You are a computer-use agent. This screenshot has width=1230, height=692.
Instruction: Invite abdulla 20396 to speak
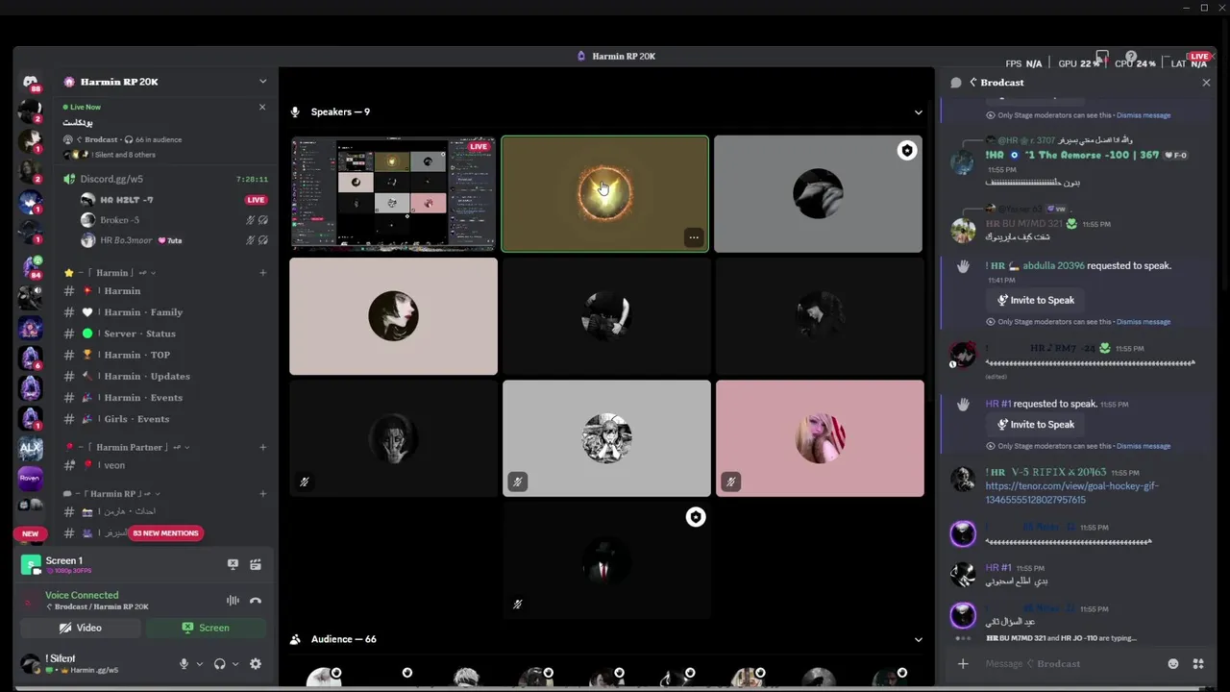[1035, 300]
